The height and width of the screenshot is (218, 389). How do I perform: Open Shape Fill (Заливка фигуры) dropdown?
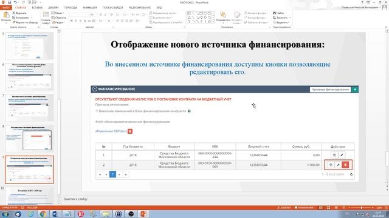(255, 13)
